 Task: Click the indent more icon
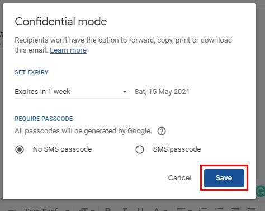[251, 210]
